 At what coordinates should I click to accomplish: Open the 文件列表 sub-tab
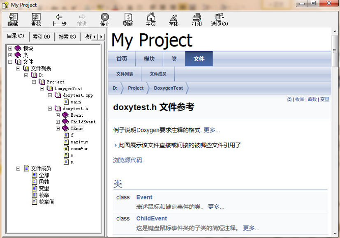click(x=125, y=74)
